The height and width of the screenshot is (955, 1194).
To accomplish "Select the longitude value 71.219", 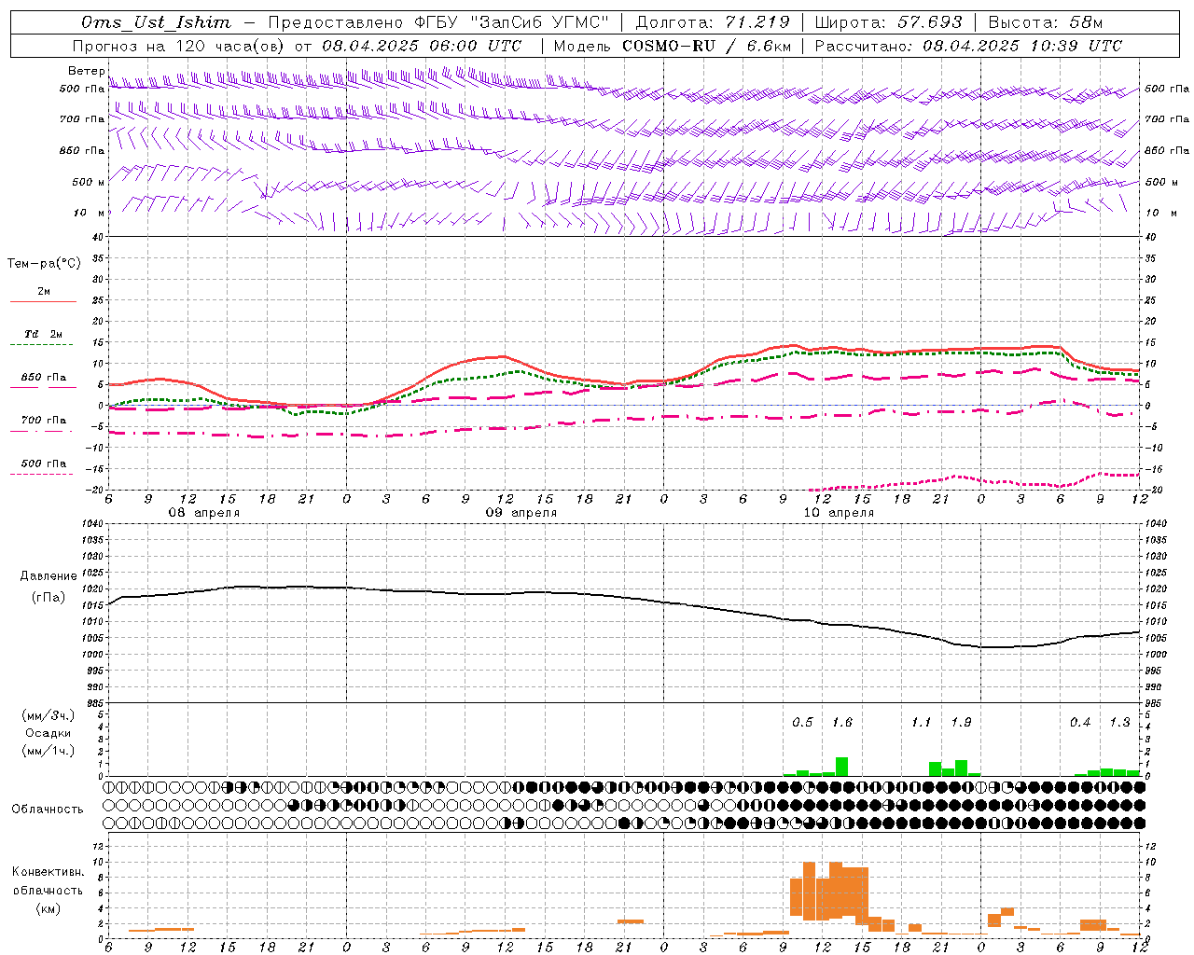I will (757, 22).
